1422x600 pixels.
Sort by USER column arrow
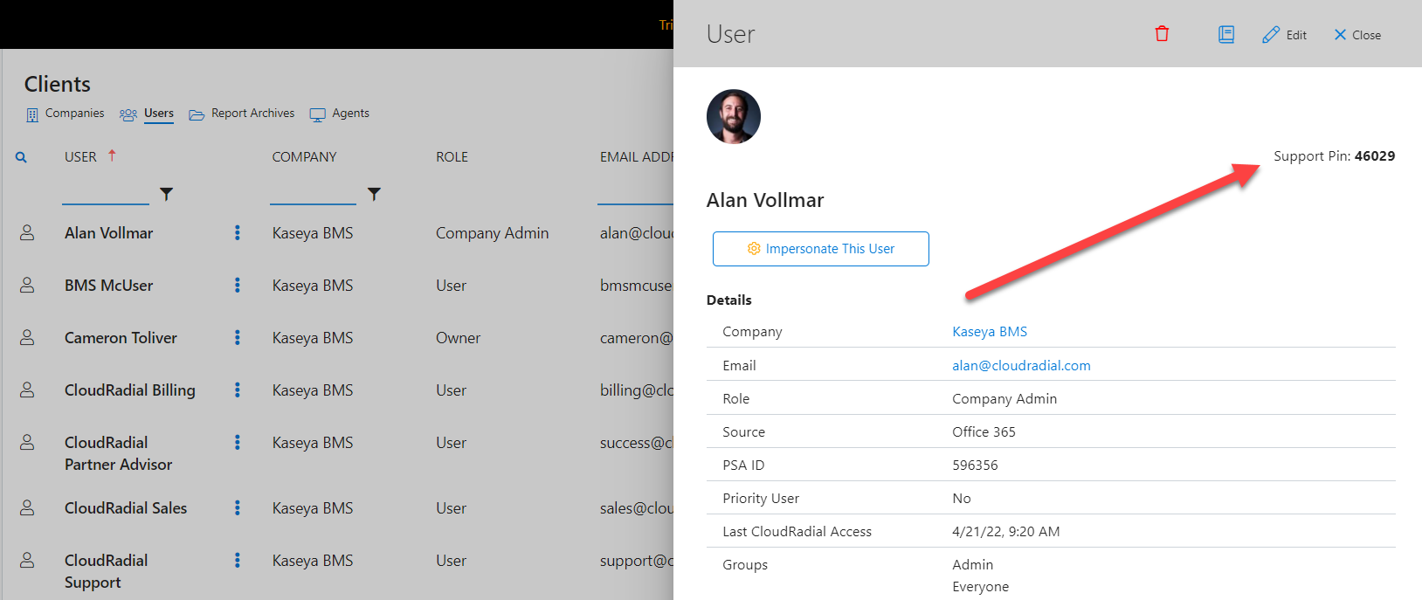pyautogui.click(x=112, y=155)
